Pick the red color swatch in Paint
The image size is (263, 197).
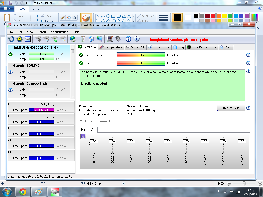point(213,16)
